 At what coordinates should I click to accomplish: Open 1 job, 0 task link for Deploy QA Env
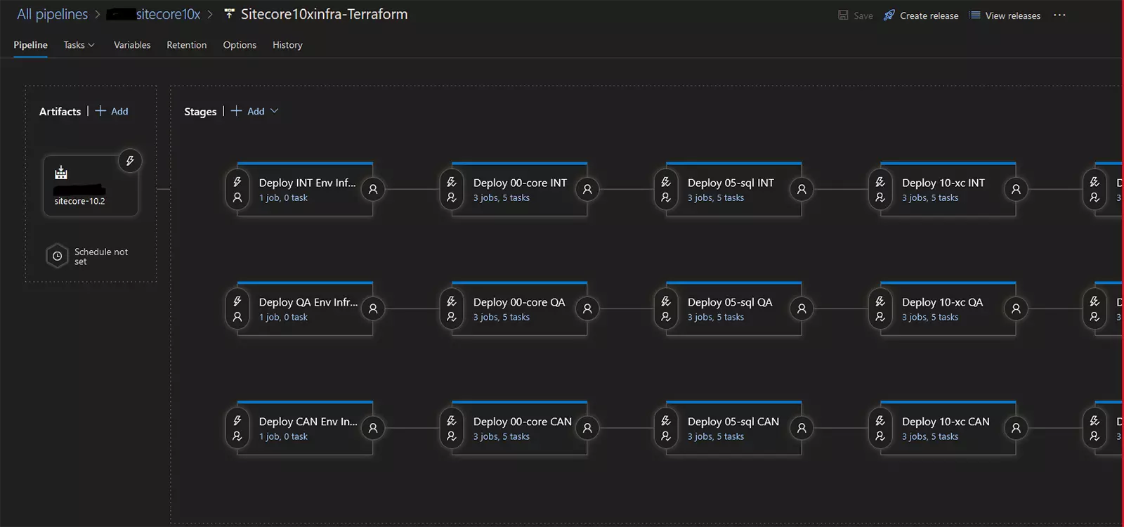tap(283, 318)
